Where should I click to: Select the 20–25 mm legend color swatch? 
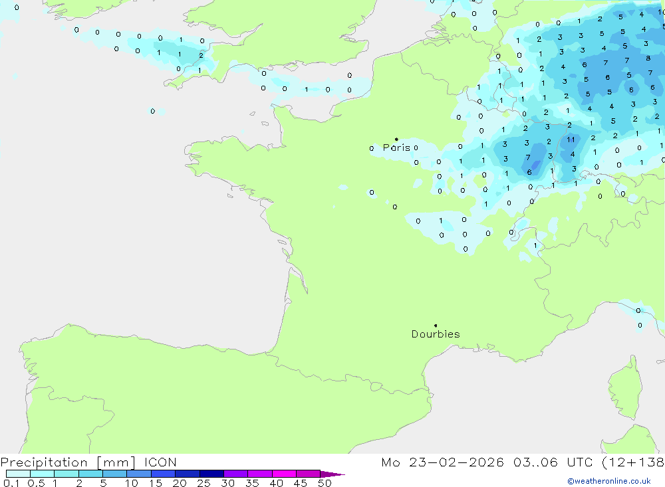click(x=188, y=474)
